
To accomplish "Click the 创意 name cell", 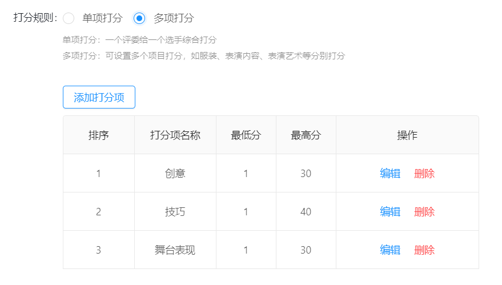I will pyautogui.click(x=175, y=173).
